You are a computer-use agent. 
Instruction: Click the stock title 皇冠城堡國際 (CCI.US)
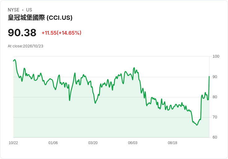coord(40,18)
